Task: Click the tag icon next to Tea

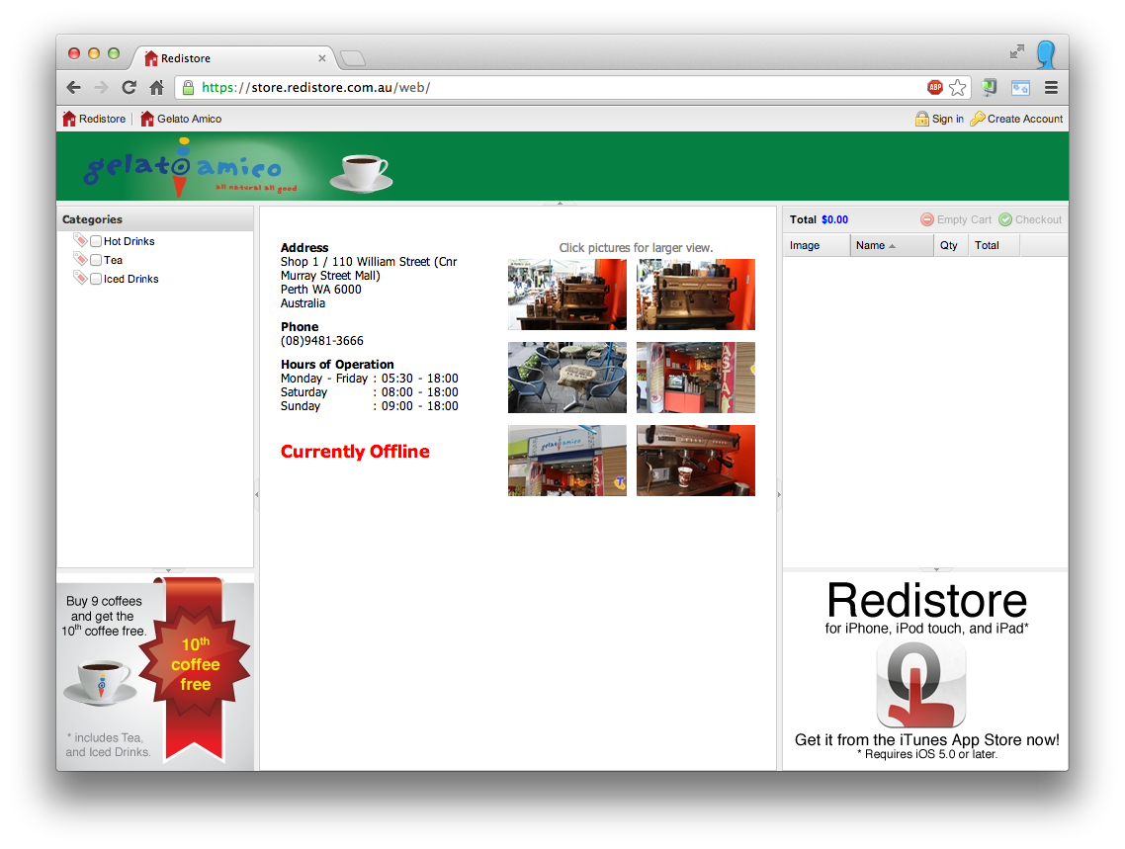Action: click(80, 259)
